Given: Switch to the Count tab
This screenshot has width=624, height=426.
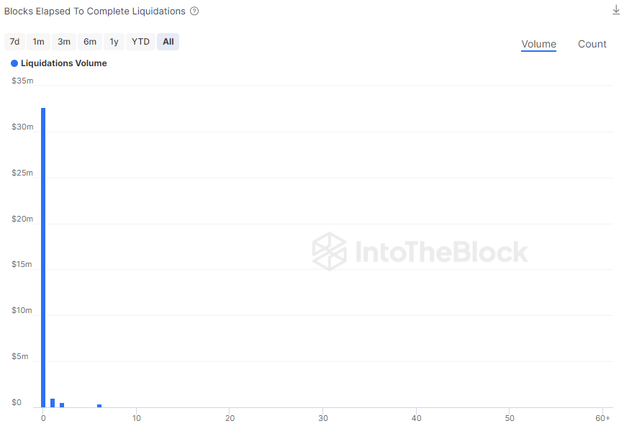Looking at the screenshot, I should (x=592, y=45).
